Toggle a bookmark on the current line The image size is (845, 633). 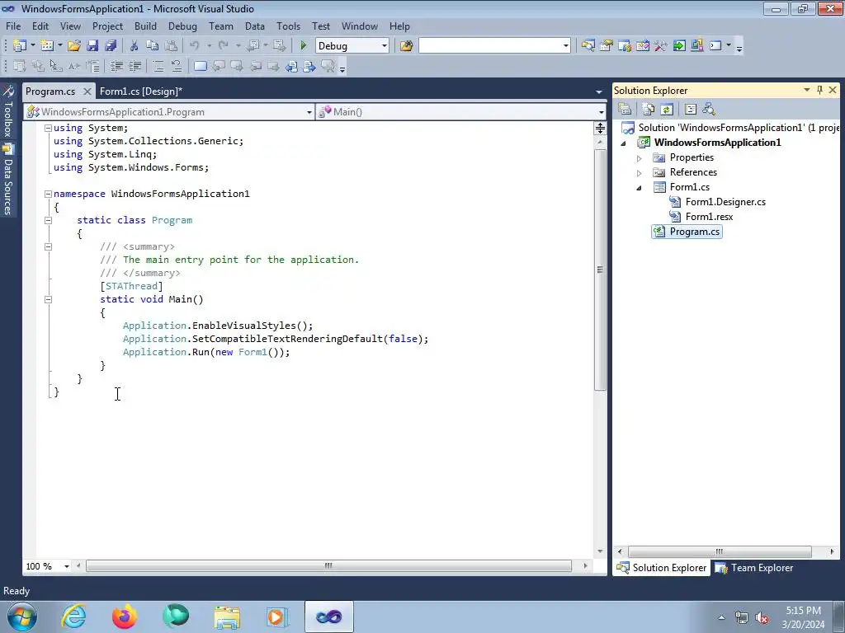point(200,66)
